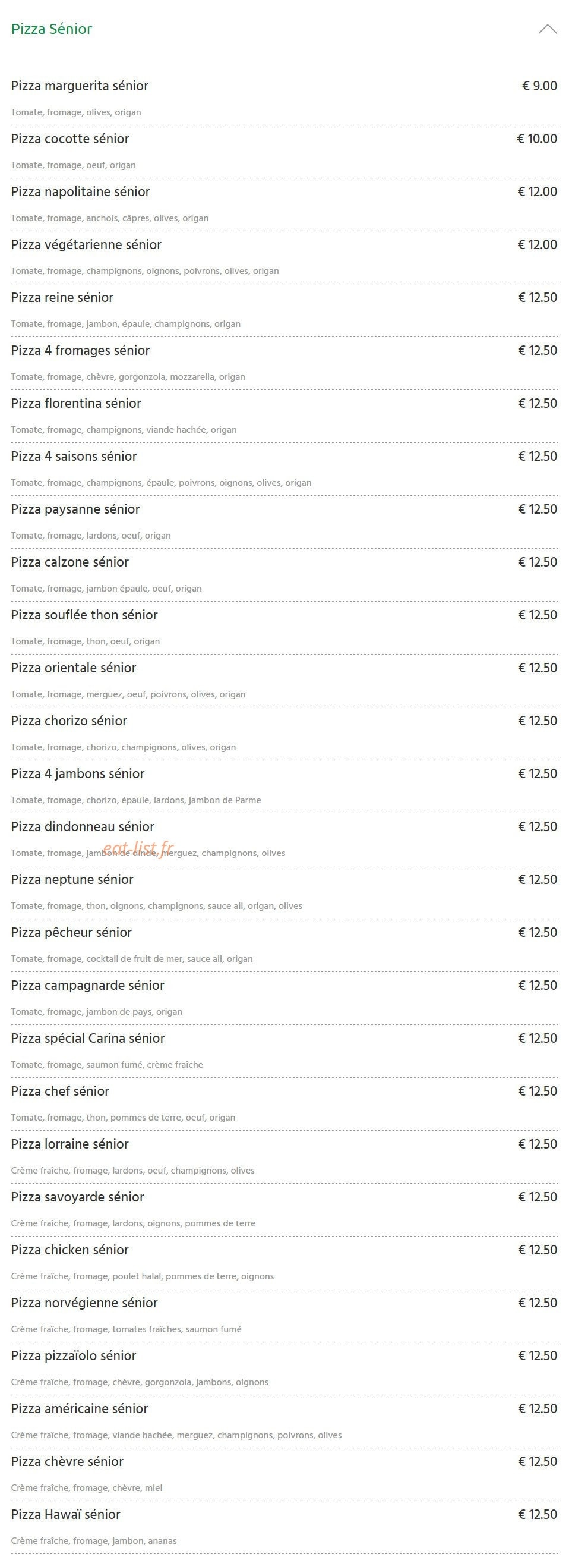Click the € 10.00 price of cocotte

pos(537,139)
